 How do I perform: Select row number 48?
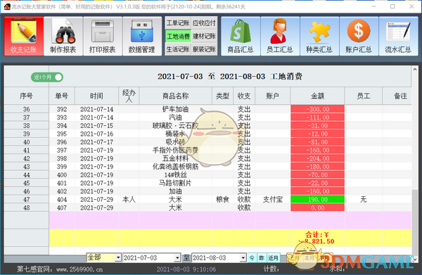point(27,207)
